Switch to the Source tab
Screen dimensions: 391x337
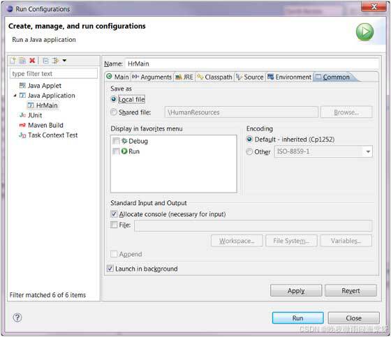[x=250, y=77]
